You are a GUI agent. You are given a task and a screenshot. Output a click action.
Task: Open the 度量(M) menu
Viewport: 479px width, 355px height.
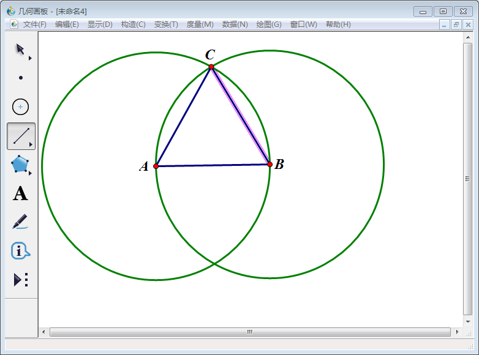click(200, 24)
